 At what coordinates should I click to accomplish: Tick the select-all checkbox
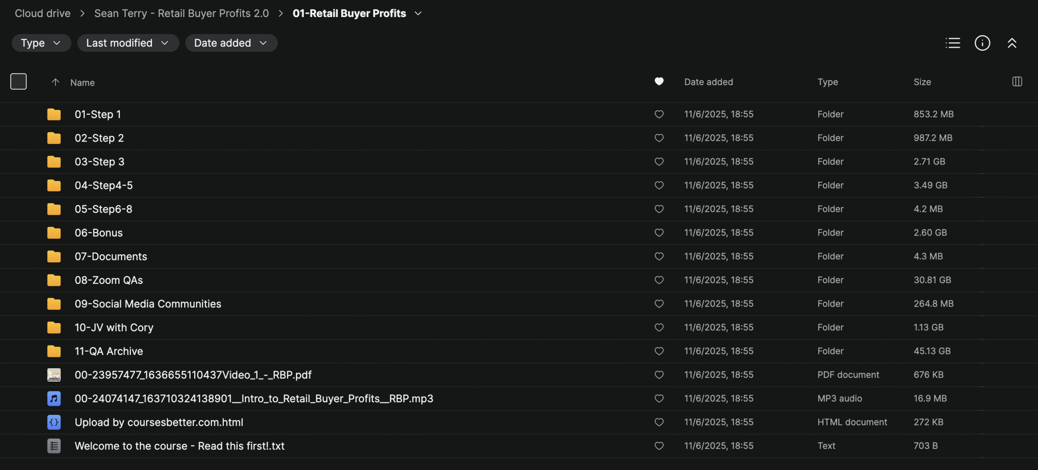tap(19, 82)
